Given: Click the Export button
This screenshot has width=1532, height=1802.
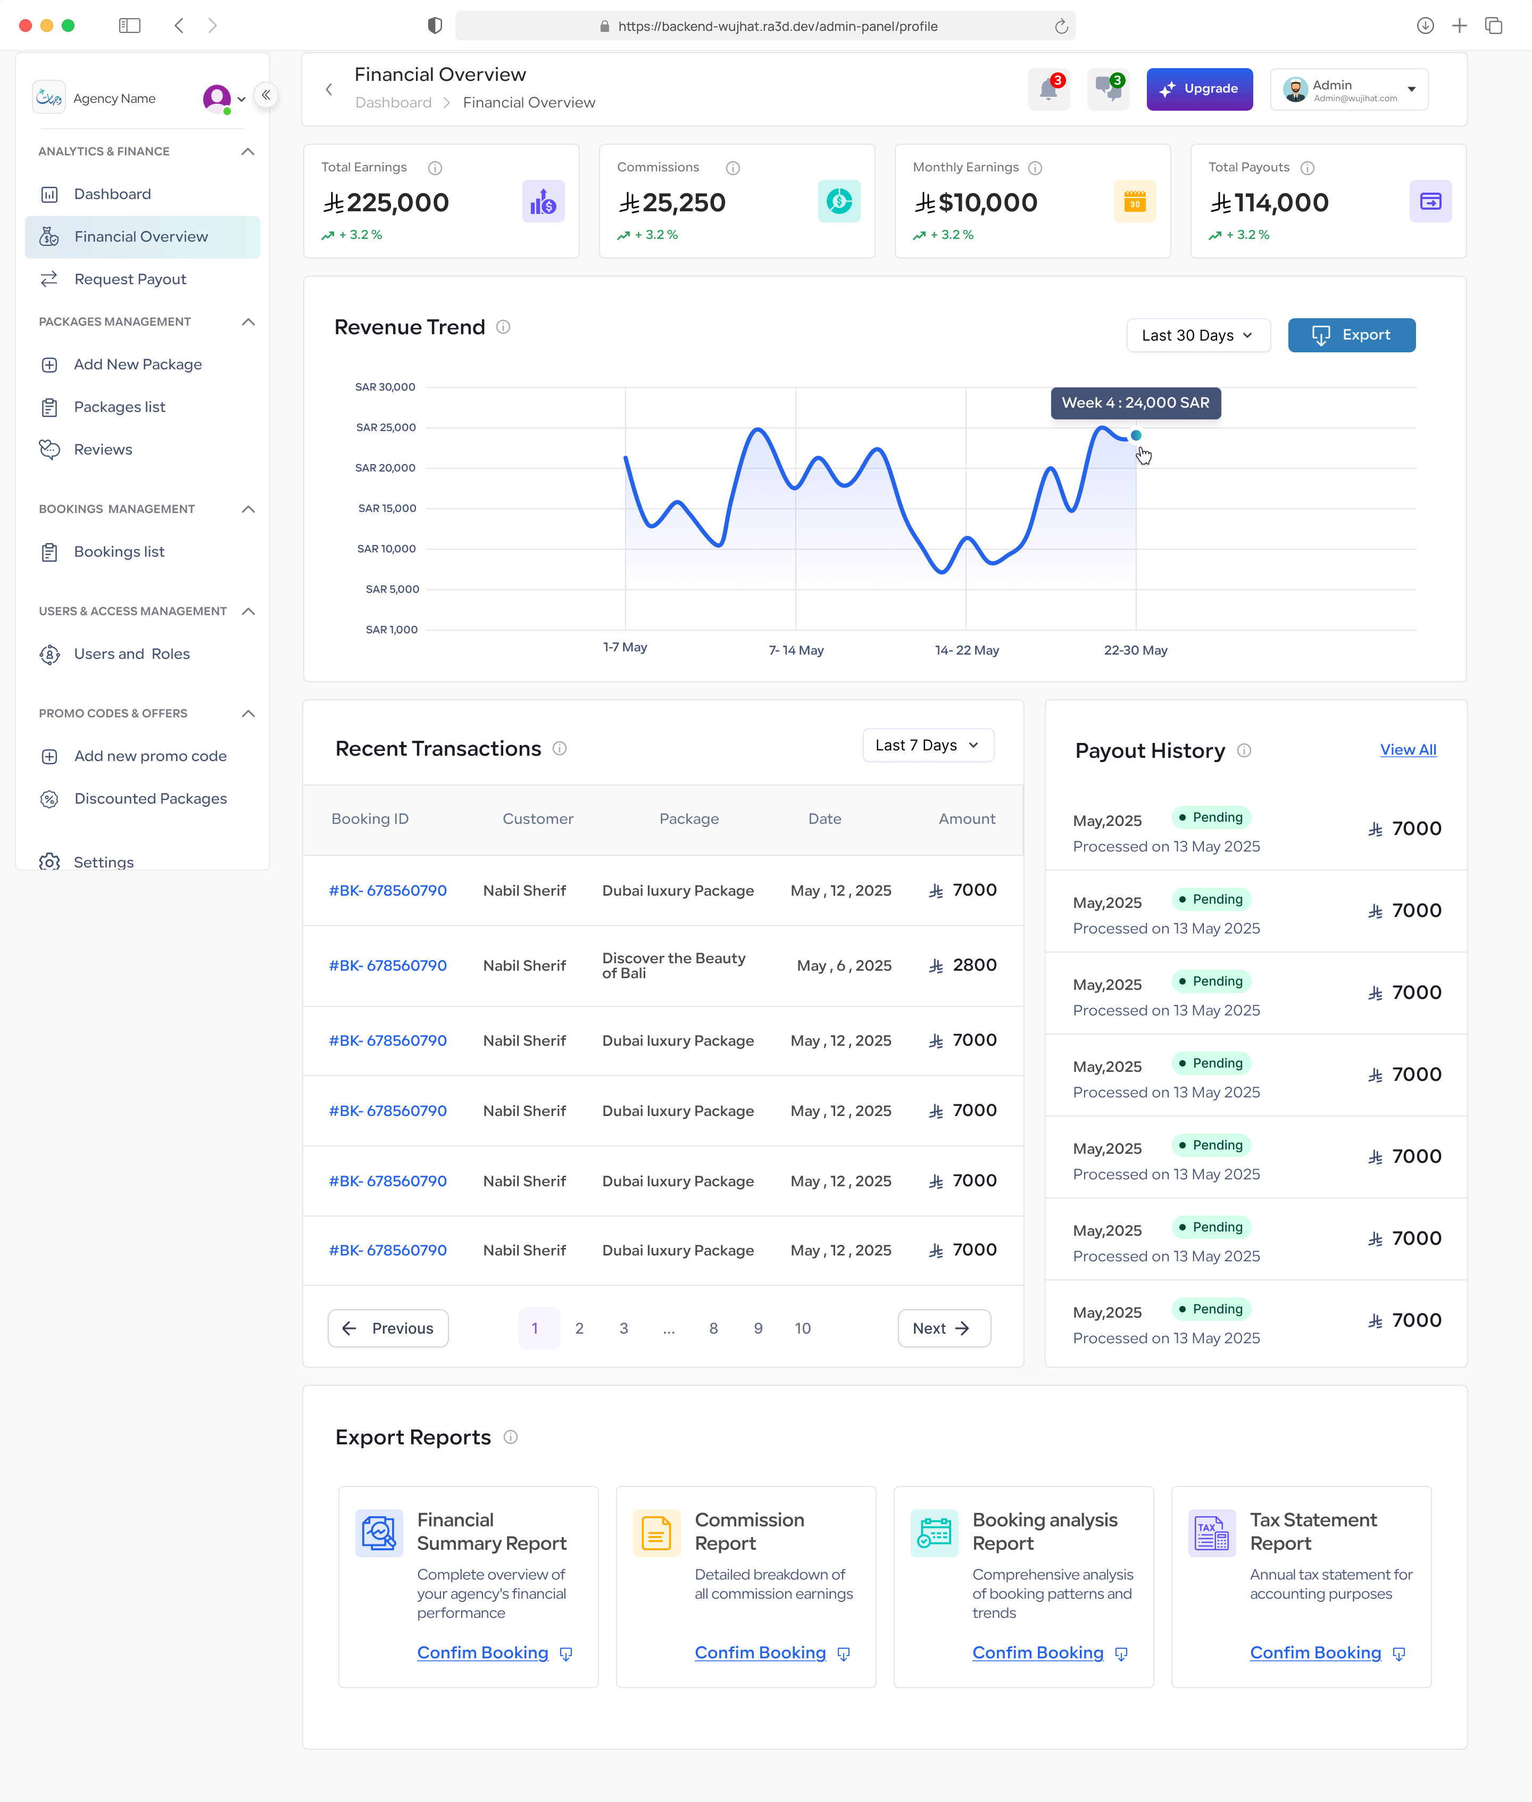Looking at the screenshot, I should pyautogui.click(x=1351, y=335).
